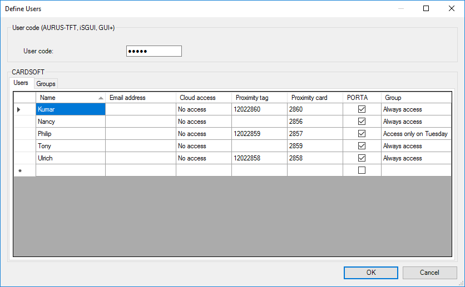The height and width of the screenshot is (287, 465).
Task: Click the Name column sort arrow
Action: (x=100, y=98)
